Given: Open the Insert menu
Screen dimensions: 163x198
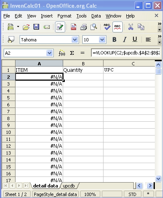Looking at the screenshot, I should coord(47,16).
